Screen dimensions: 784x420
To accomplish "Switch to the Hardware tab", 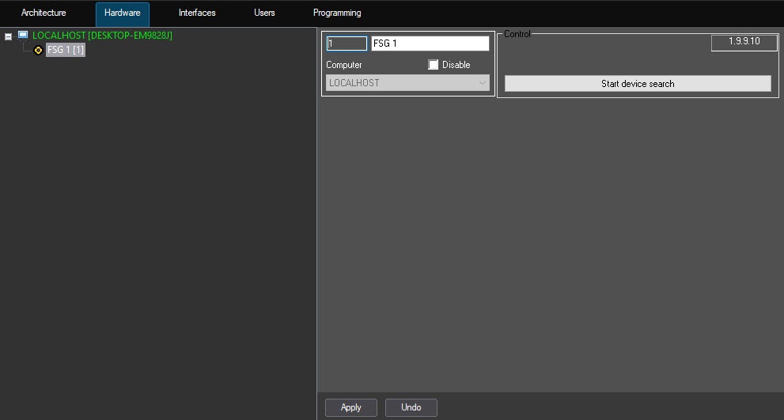I will coord(123,13).
